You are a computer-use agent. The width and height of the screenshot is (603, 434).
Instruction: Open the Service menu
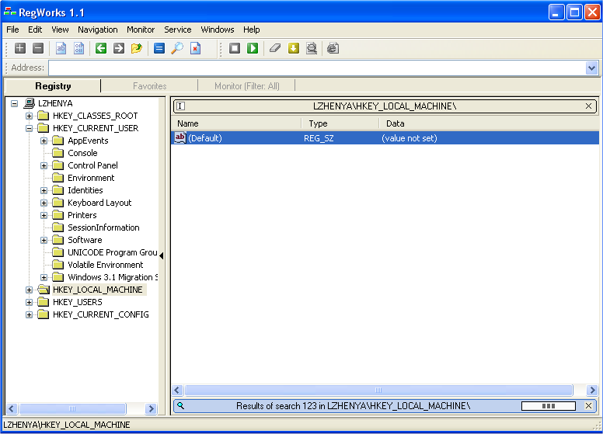[178, 30]
